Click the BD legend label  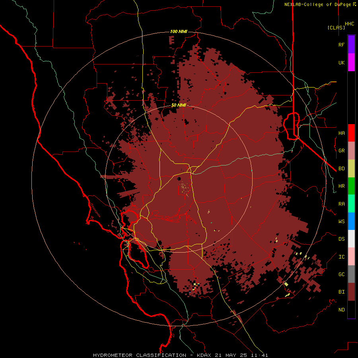pyautogui.click(x=341, y=169)
